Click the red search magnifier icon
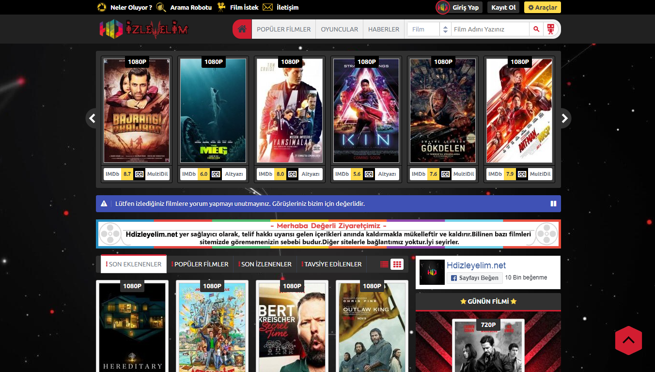This screenshot has height=372, width=655. click(x=536, y=29)
